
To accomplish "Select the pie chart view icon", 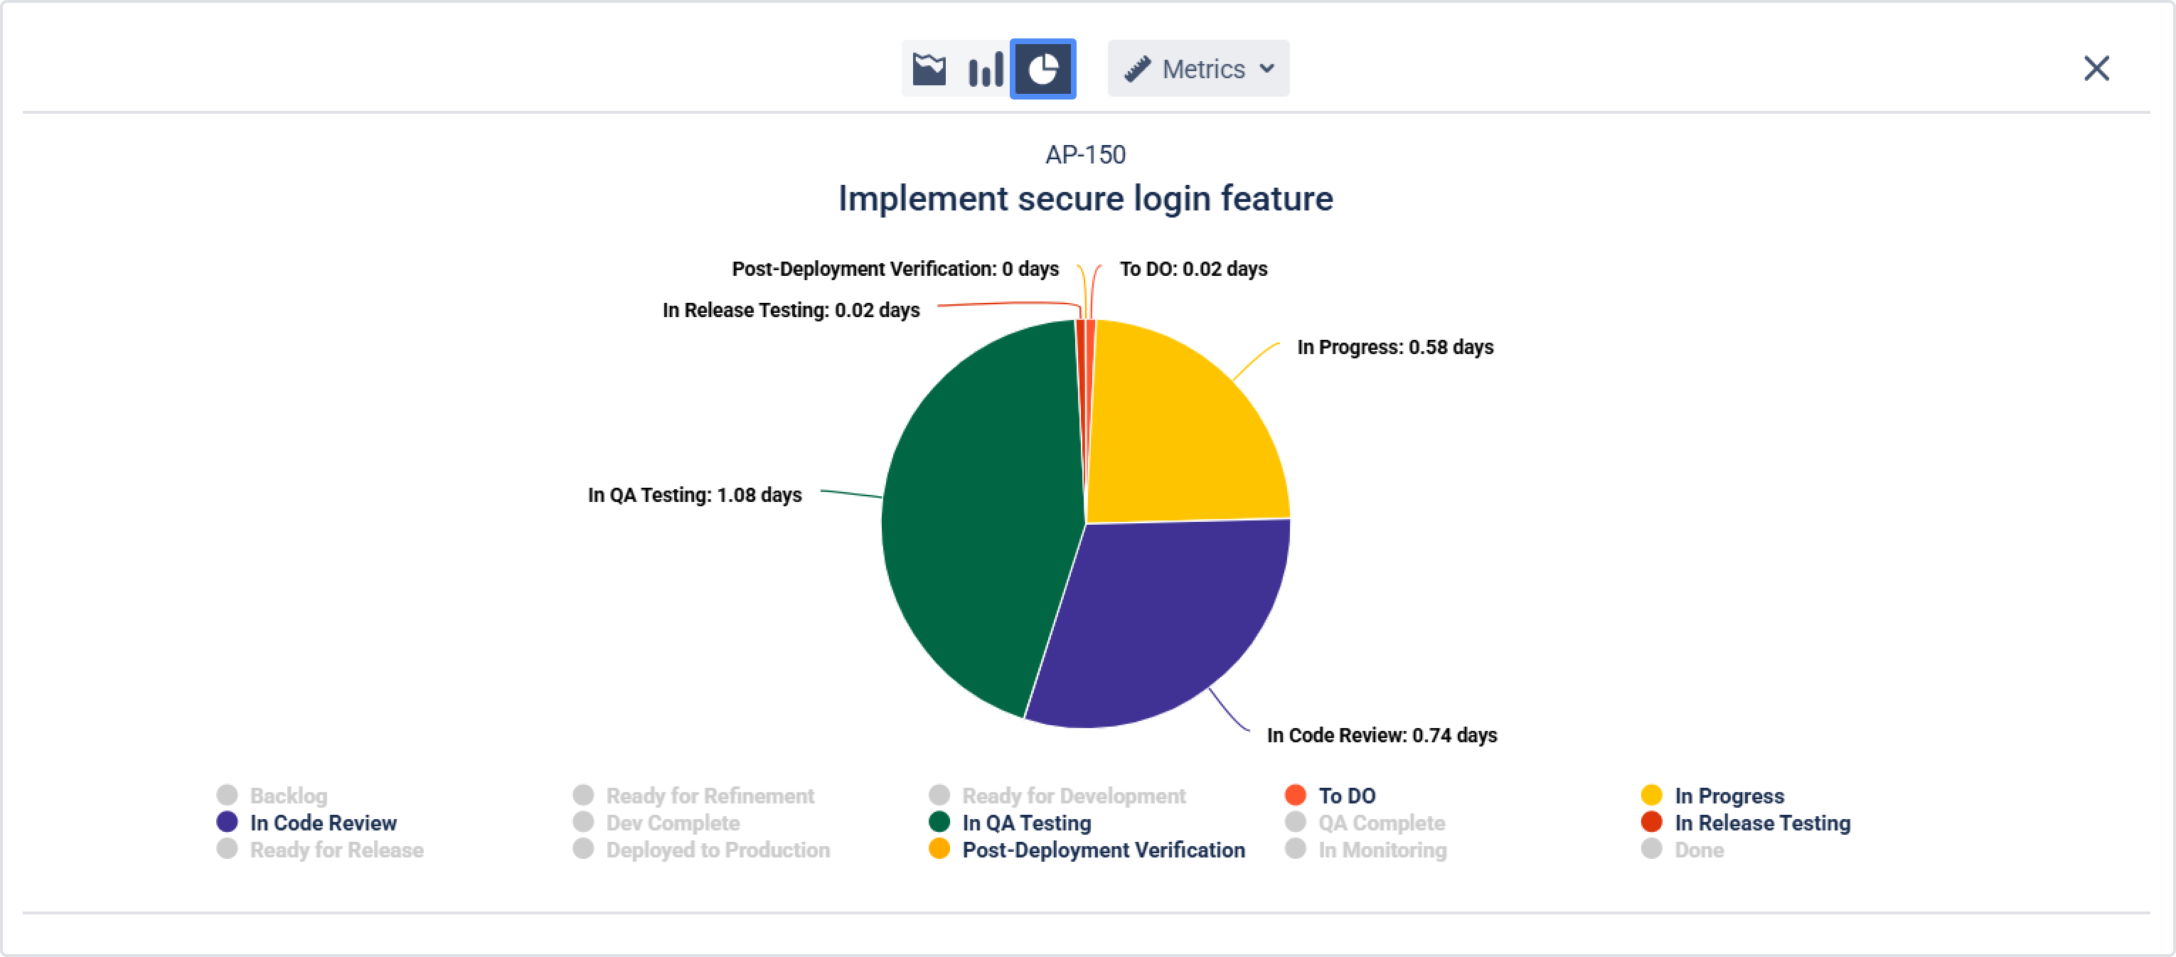I will [1043, 68].
